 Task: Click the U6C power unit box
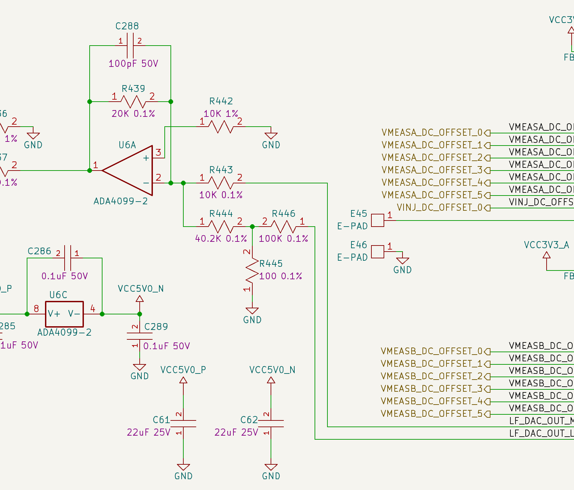(x=64, y=314)
